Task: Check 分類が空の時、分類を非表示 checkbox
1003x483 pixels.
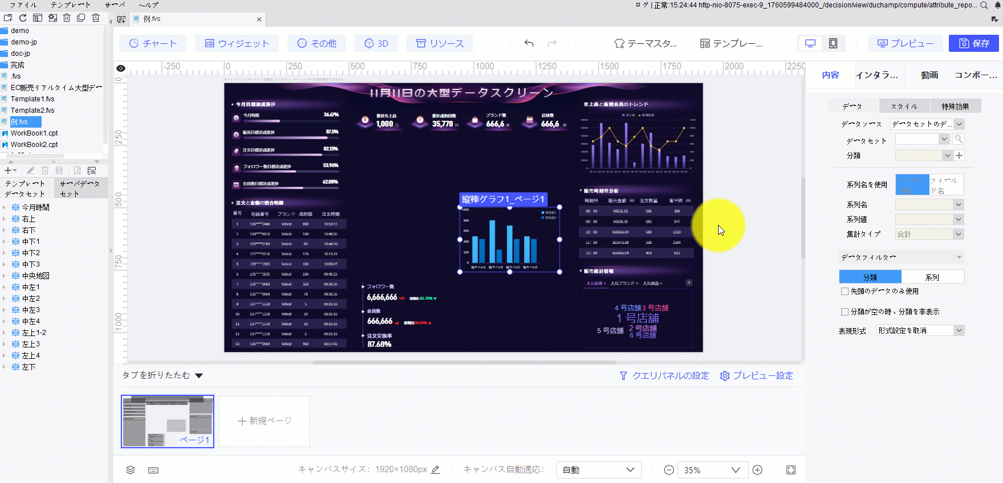Action: click(x=845, y=312)
